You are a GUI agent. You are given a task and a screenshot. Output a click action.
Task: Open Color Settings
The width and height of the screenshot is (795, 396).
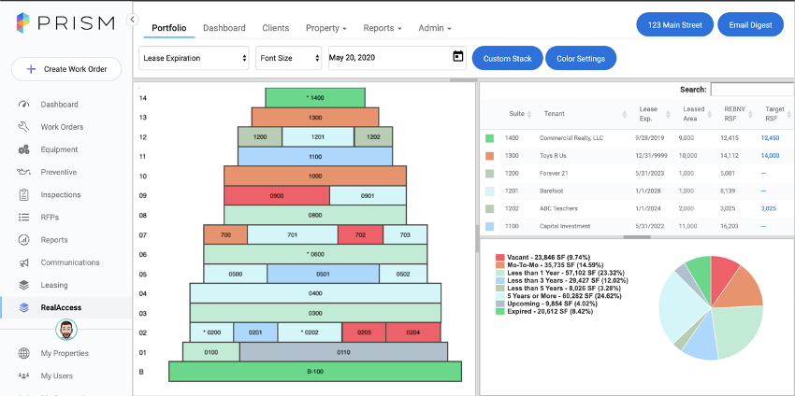[581, 58]
